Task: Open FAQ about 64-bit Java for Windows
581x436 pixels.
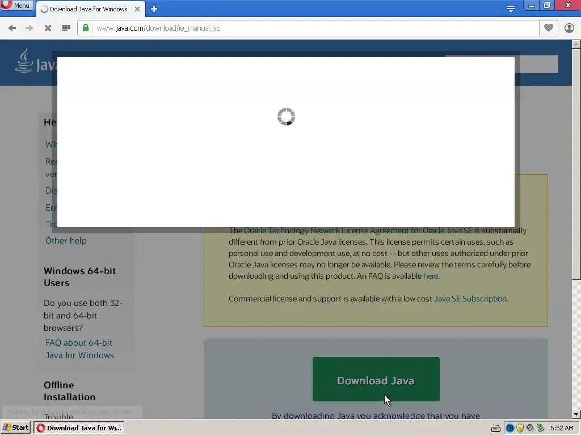Action: (x=79, y=349)
